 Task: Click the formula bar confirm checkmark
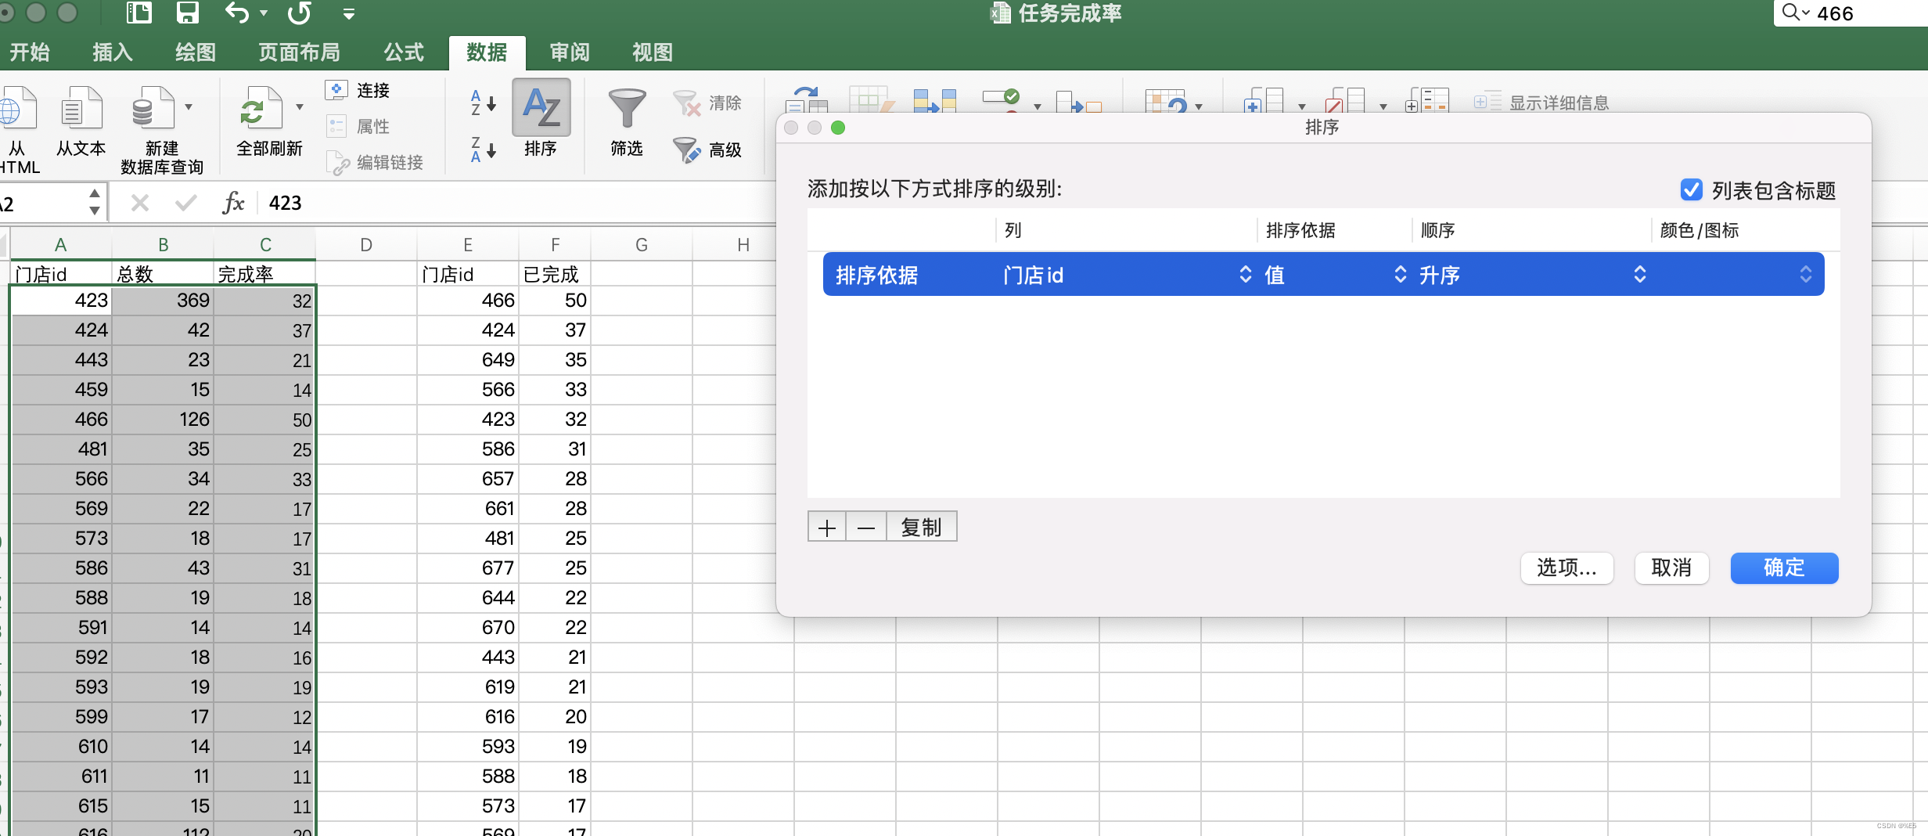[x=186, y=203]
